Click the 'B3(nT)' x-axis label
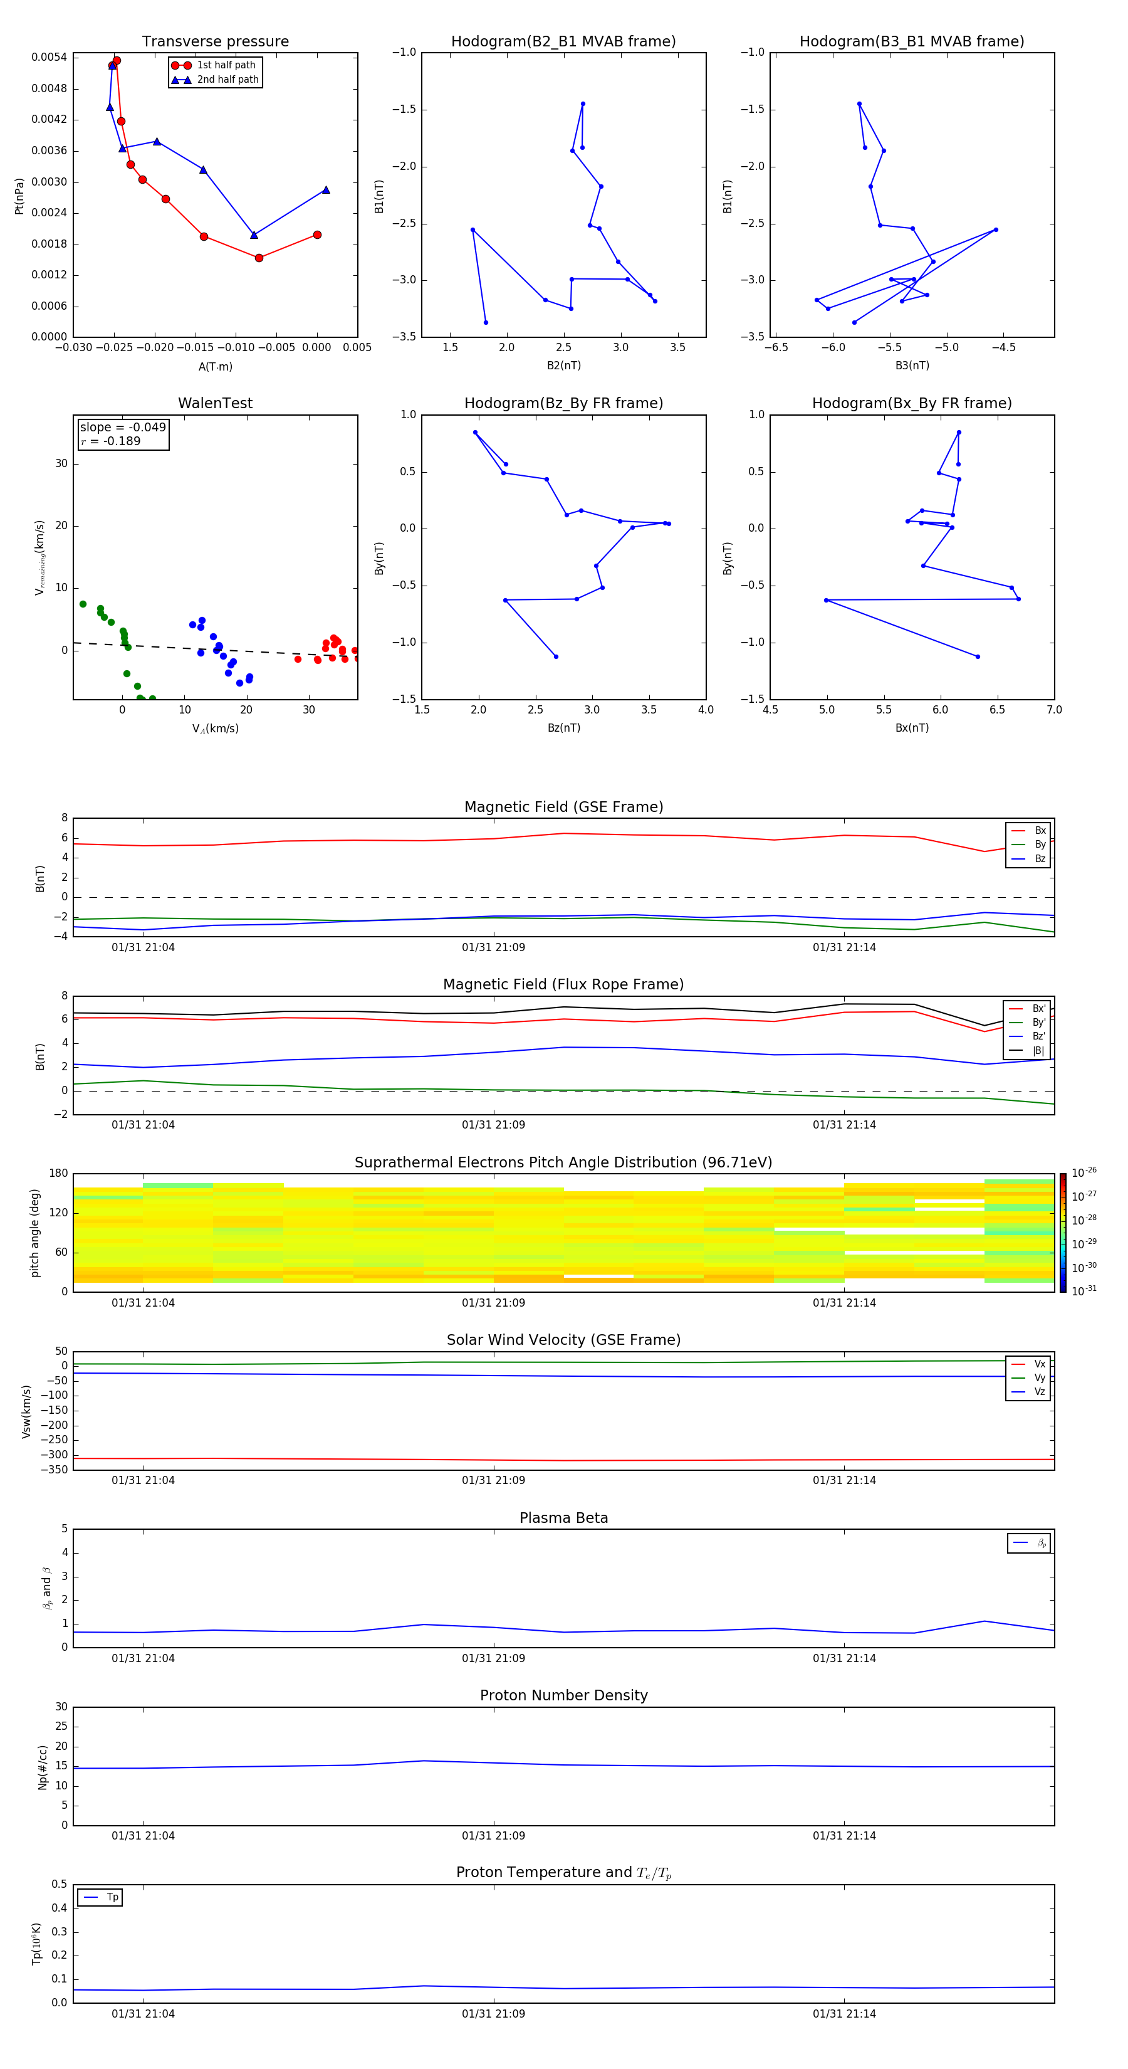Viewport: 1128px width, 2069px height. pos(912,366)
